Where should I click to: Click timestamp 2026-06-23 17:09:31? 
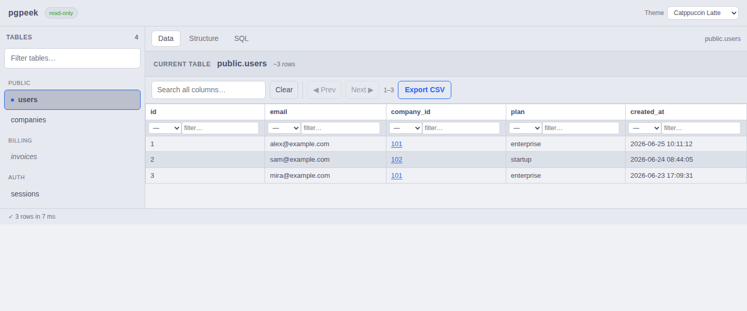click(x=686, y=175)
